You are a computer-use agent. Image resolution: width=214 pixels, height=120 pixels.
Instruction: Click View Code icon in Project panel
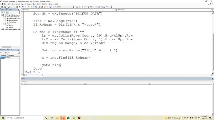[x=2, y=12]
